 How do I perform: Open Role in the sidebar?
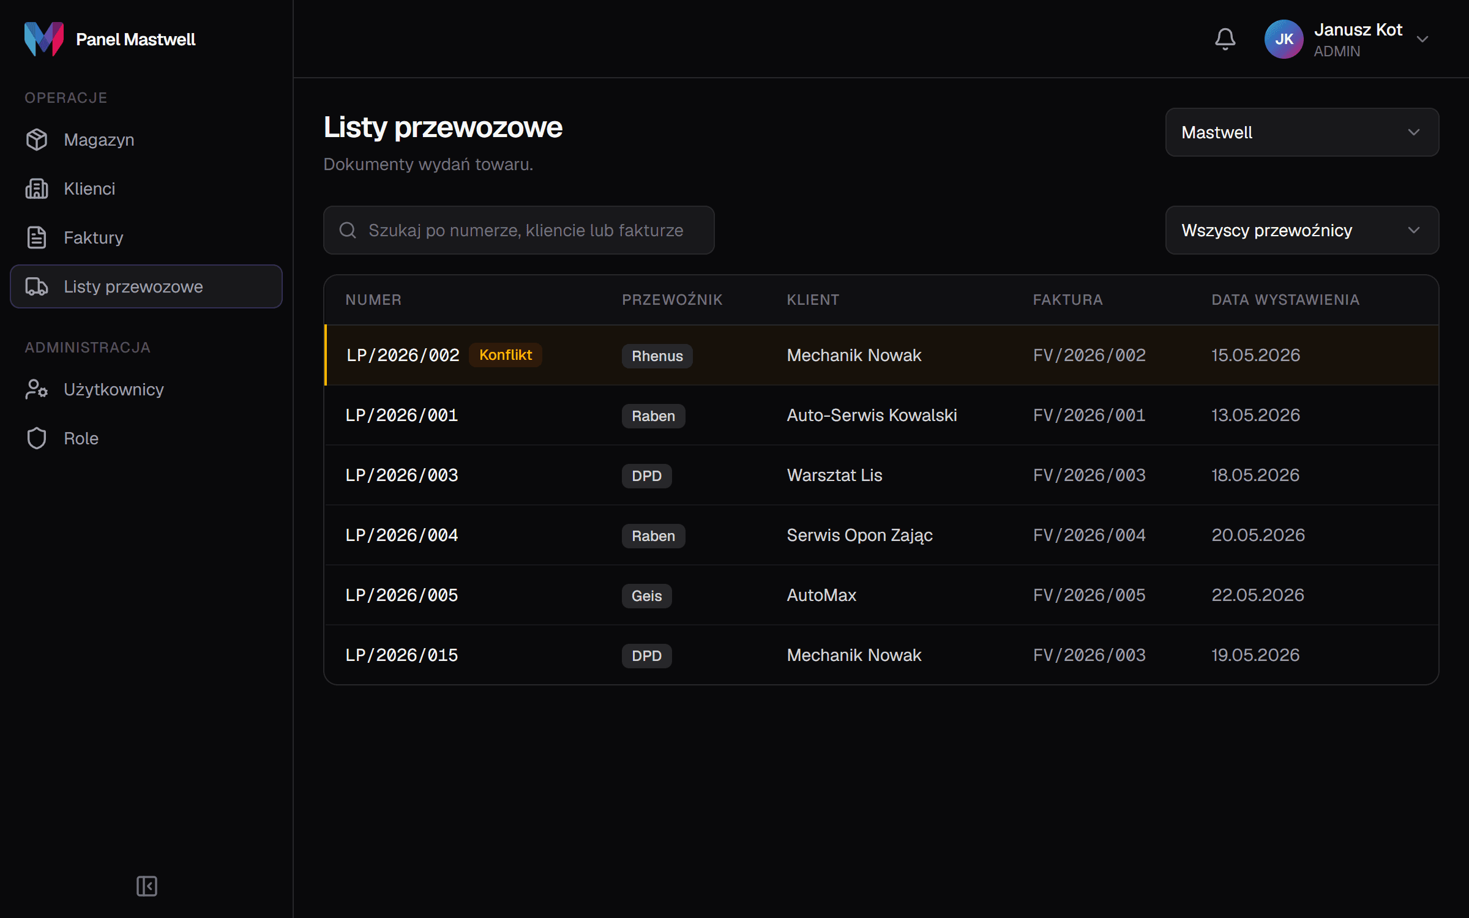(146, 438)
